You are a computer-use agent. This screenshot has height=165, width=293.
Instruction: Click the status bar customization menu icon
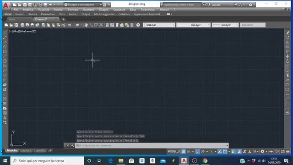pos(288,152)
